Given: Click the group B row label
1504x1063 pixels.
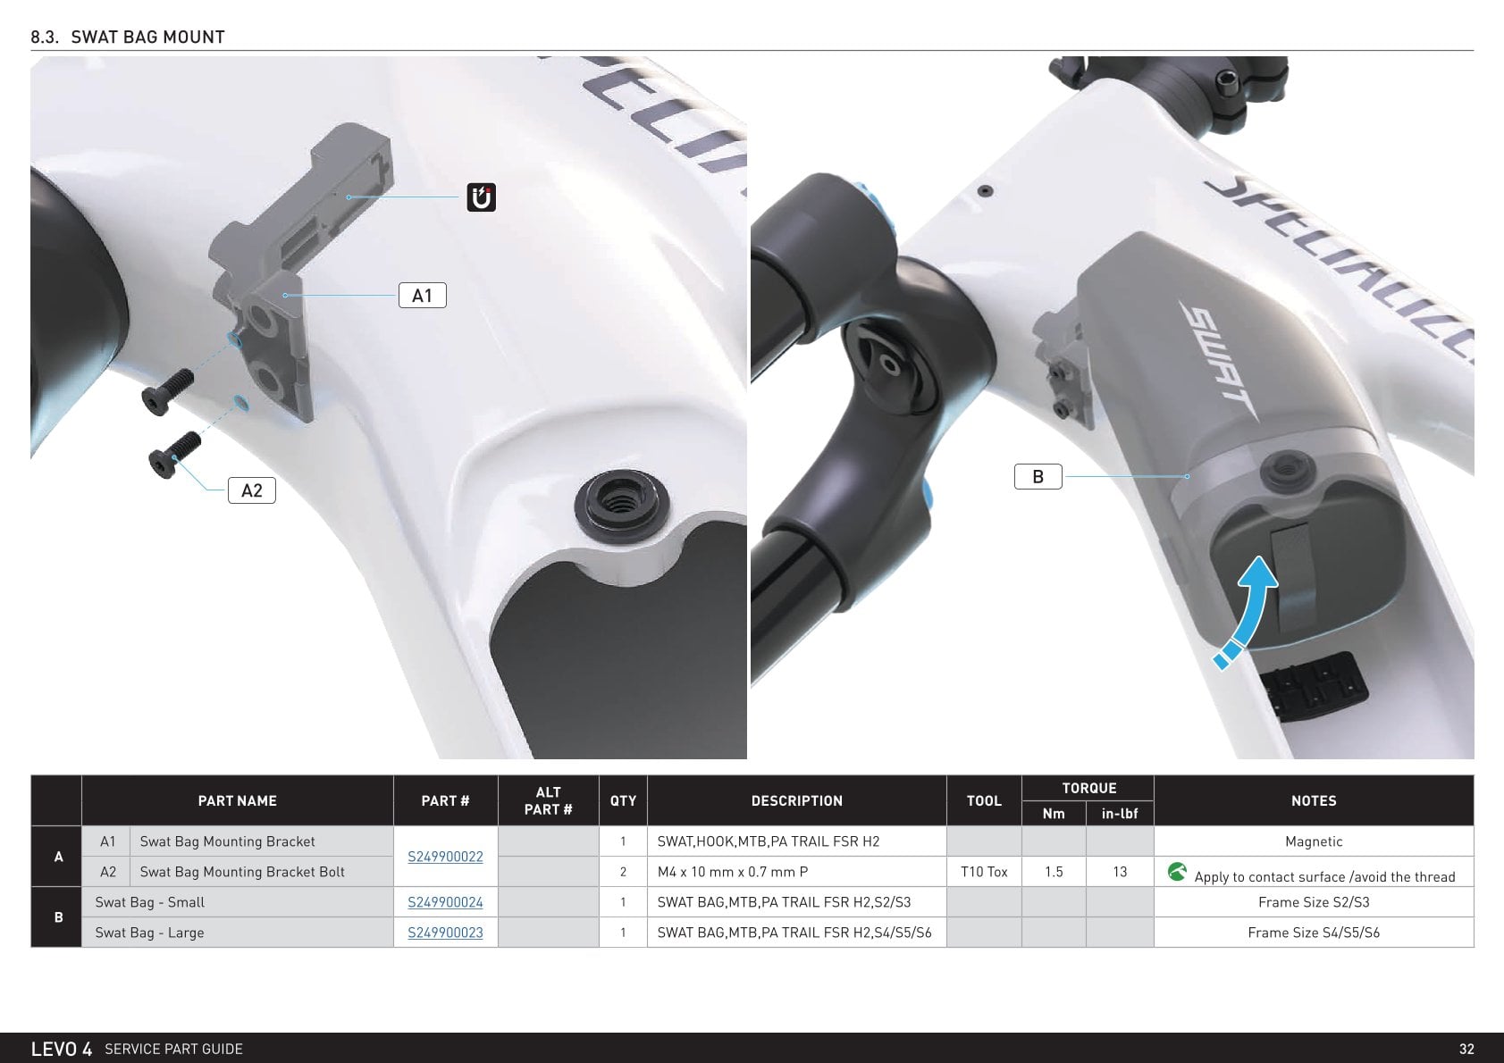Looking at the screenshot, I should click(57, 917).
